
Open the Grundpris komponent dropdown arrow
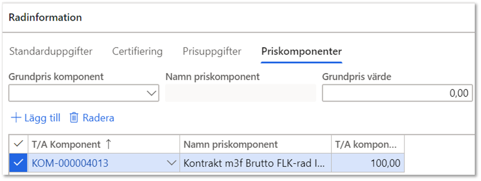click(x=152, y=94)
